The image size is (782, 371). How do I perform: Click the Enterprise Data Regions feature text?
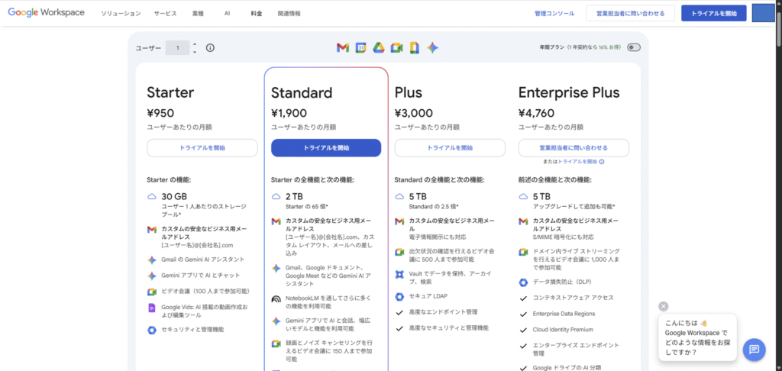pos(564,314)
